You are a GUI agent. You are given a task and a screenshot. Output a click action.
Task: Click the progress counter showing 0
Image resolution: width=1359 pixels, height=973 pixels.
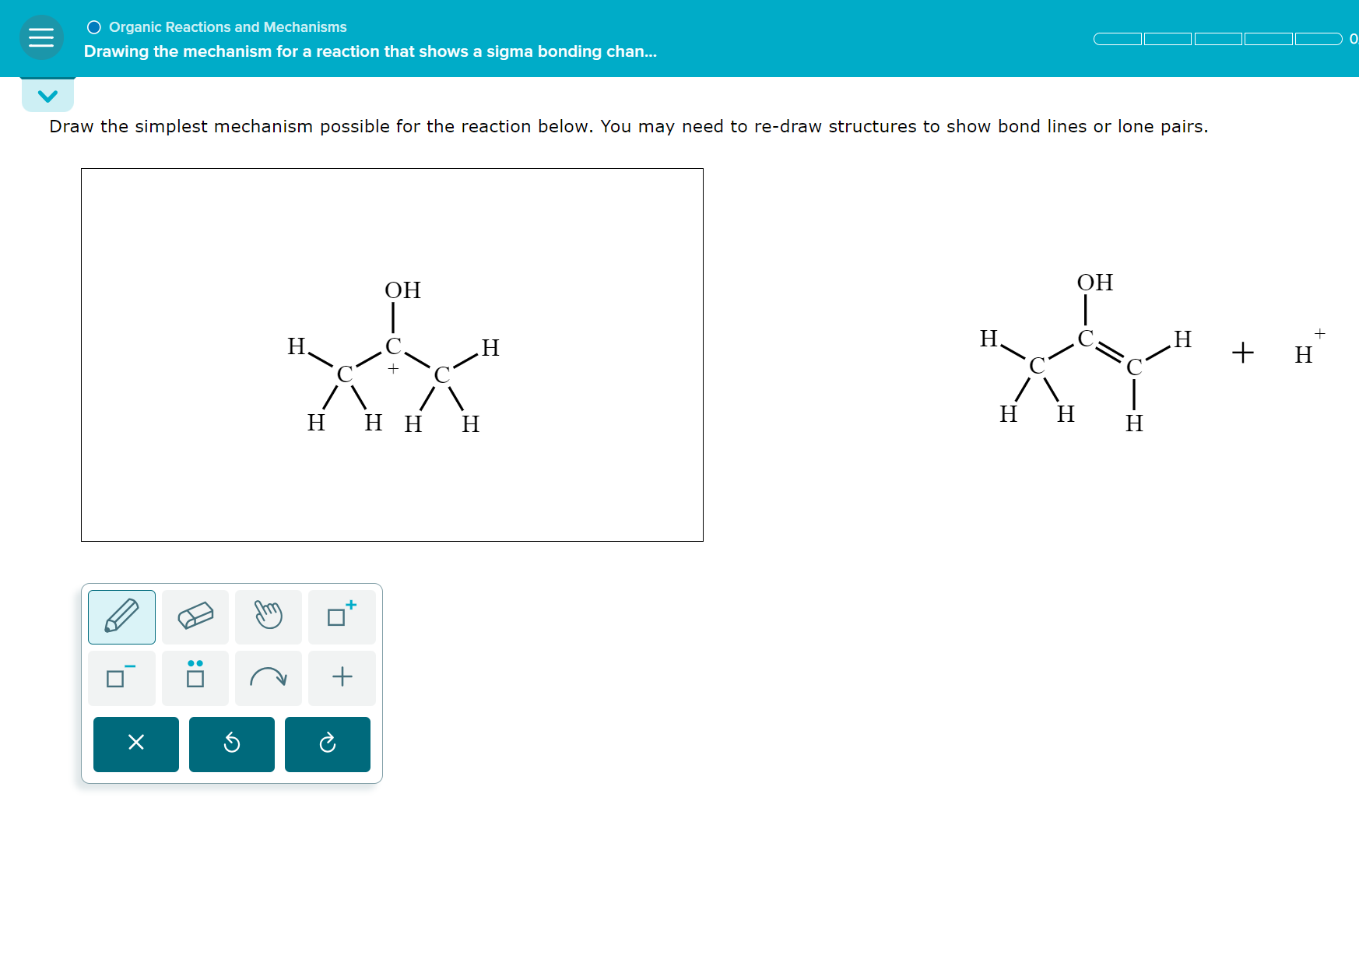tap(1354, 38)
